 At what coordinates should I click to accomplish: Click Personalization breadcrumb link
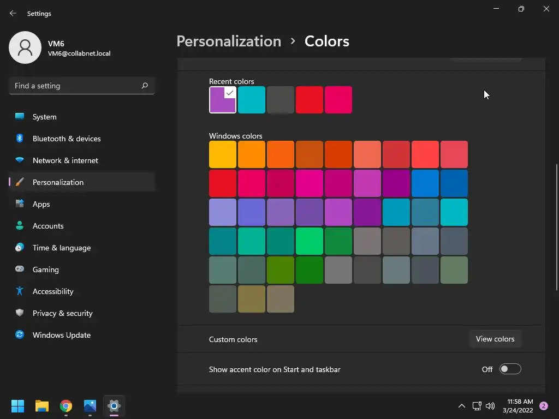pyautogui.click(x=229, y=41)
